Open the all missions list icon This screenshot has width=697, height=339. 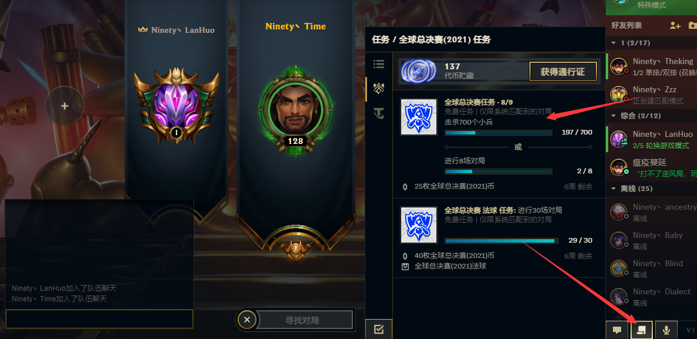(379, 65)
